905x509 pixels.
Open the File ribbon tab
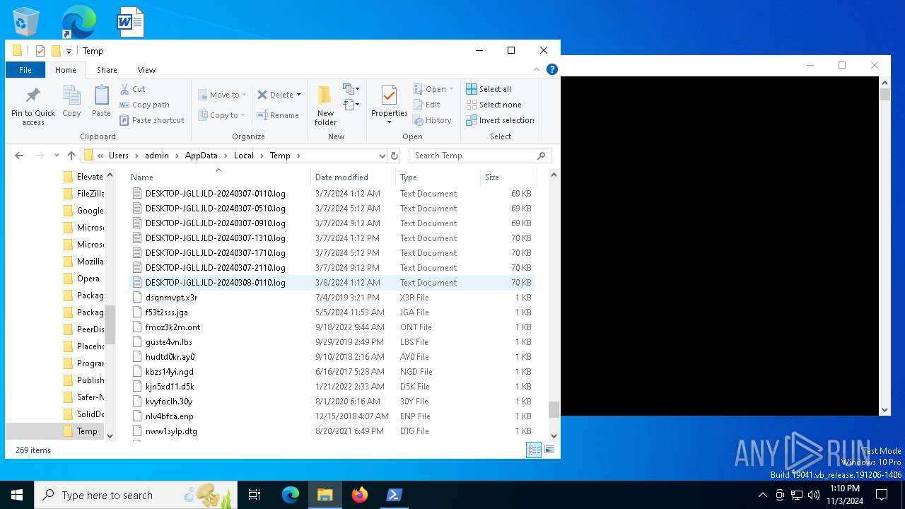25,70
